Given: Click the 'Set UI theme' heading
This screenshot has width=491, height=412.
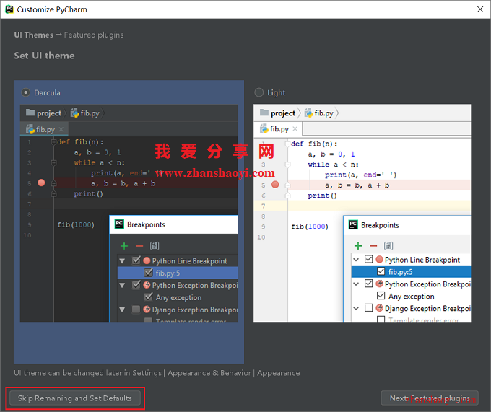Looking at the screenshot, I should pos(45,56).
